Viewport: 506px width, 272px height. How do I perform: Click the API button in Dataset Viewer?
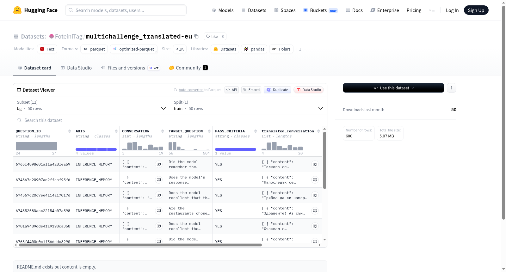231,90
